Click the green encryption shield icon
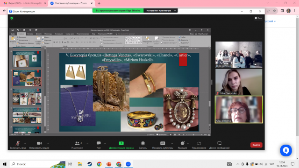The width and height of the screenshot is (299, 168). [x=12, y=18]
